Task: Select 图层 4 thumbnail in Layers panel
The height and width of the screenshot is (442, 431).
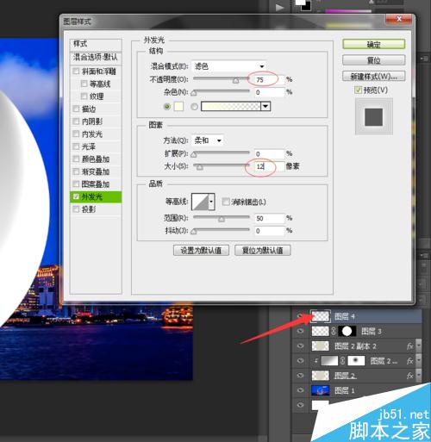Action: point(321,316)
